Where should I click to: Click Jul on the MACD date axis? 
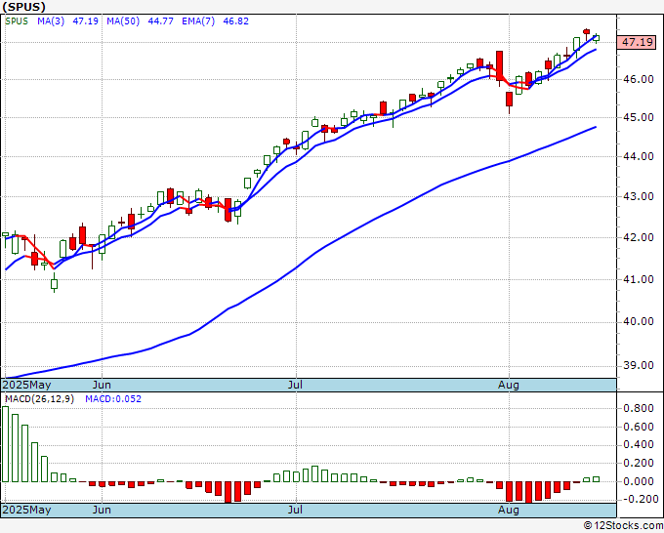click(295, 510)
